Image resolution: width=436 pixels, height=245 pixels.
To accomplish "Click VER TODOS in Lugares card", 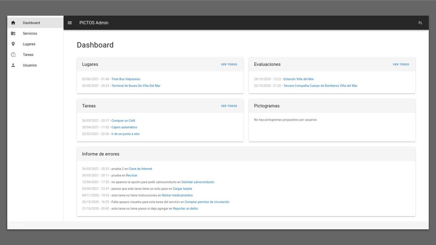I will [x=229, y=65].
